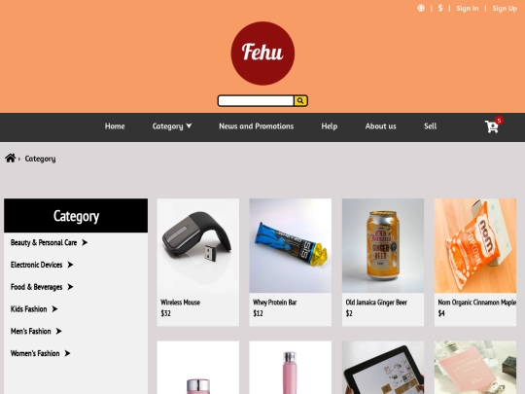The height and width of the screenshot is (394, 525).
Task: Open the Wireless Mouse product thumbnail
Action: point(198,245)
